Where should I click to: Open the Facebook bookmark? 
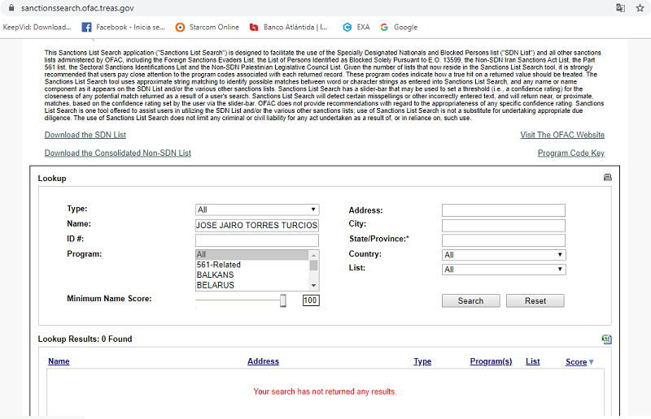tap(122, 27)
